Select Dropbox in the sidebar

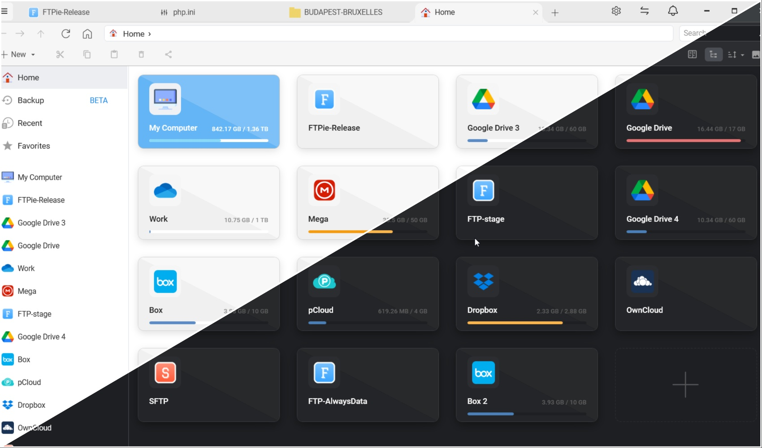coord(64,405)
